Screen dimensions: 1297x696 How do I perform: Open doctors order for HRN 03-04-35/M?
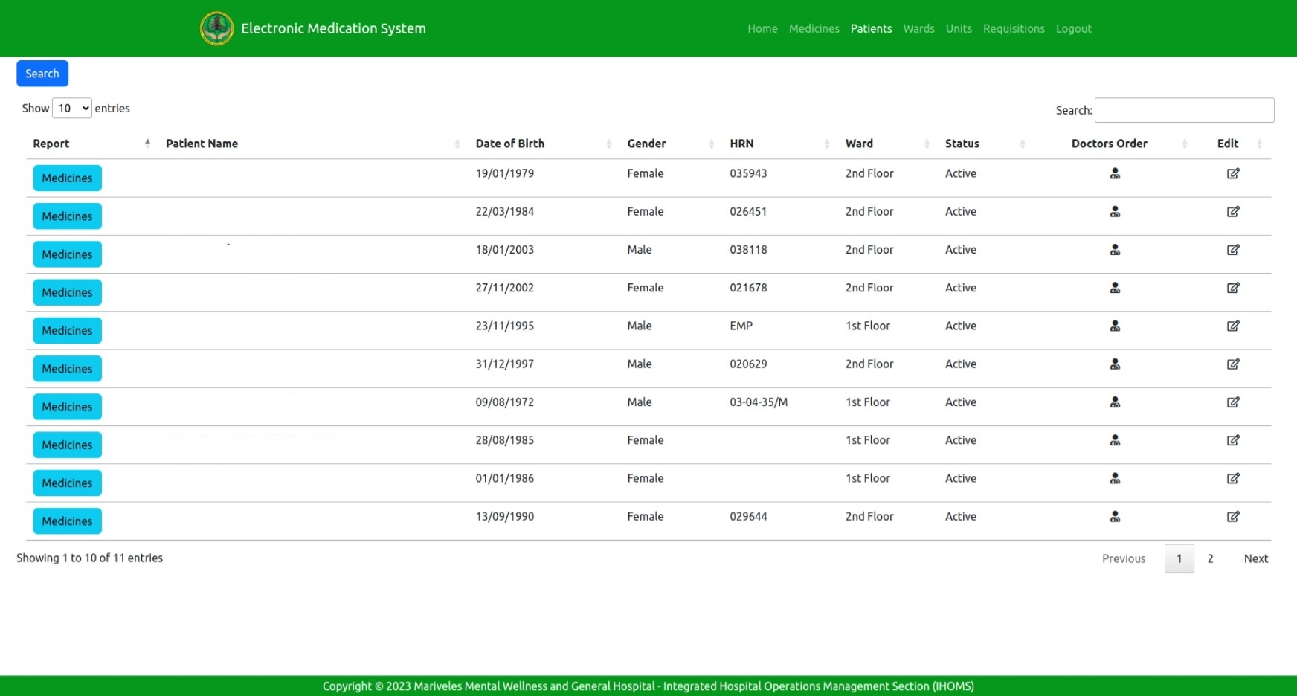pos(1114,402)
